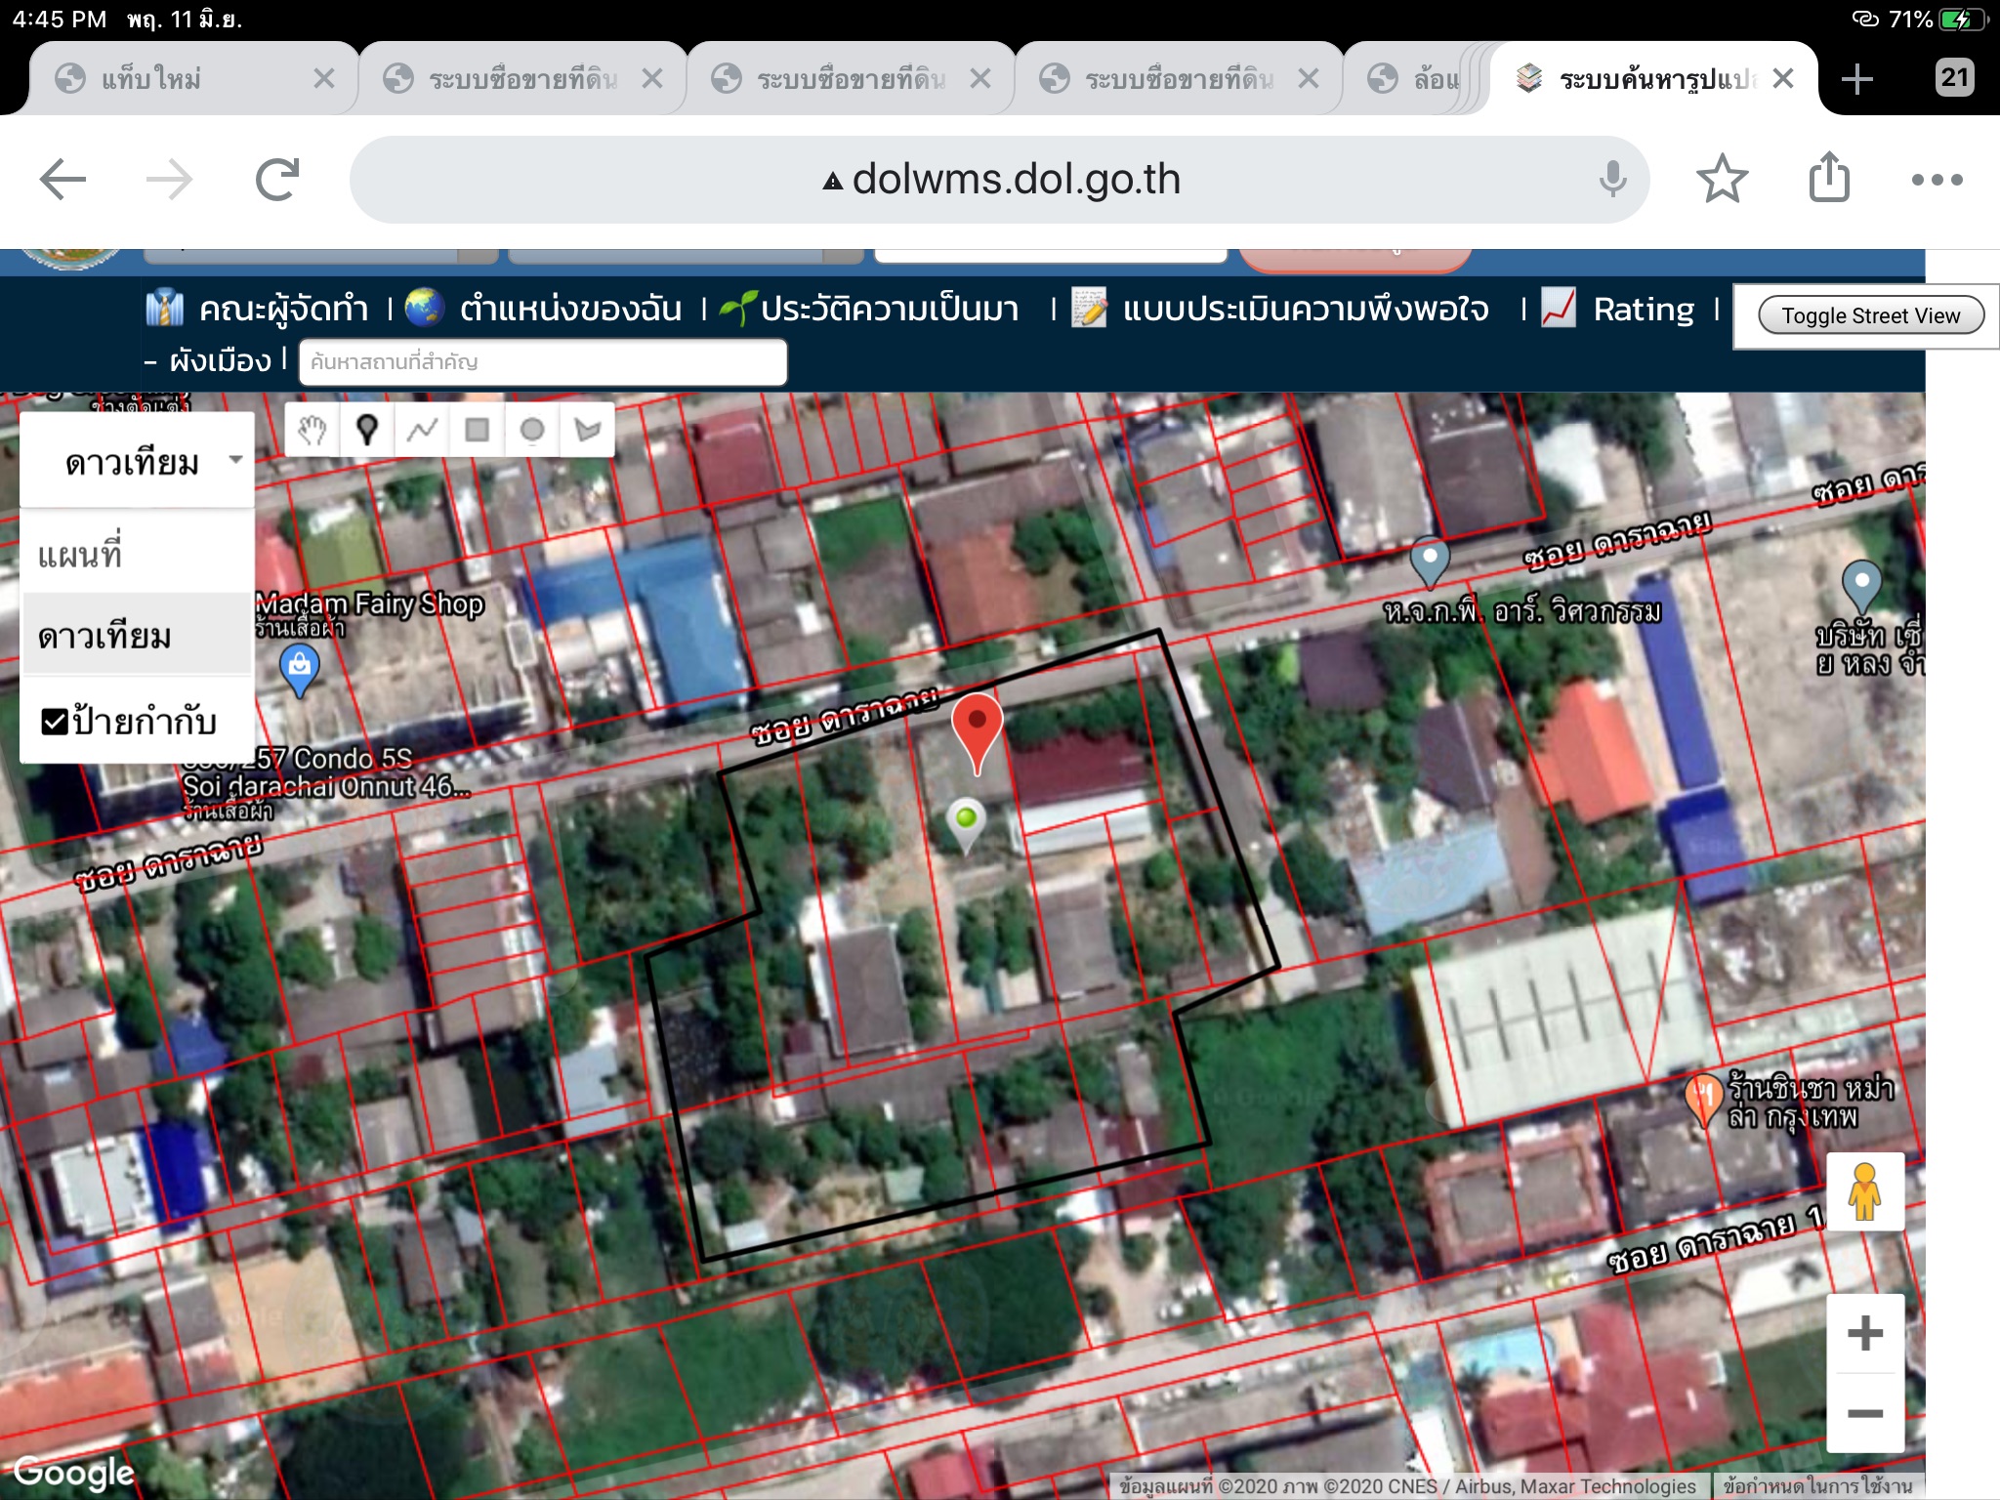Focus the ค้นหาสถานที่สำคัญ search field

pyautogui.click(x=543, y=362)
